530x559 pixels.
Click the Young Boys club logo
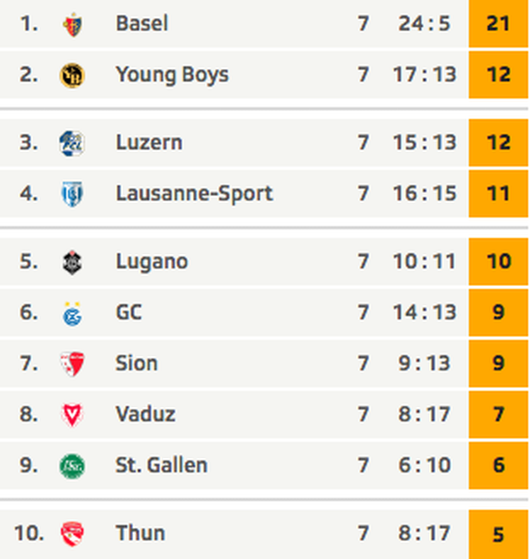tap(72, 76)
